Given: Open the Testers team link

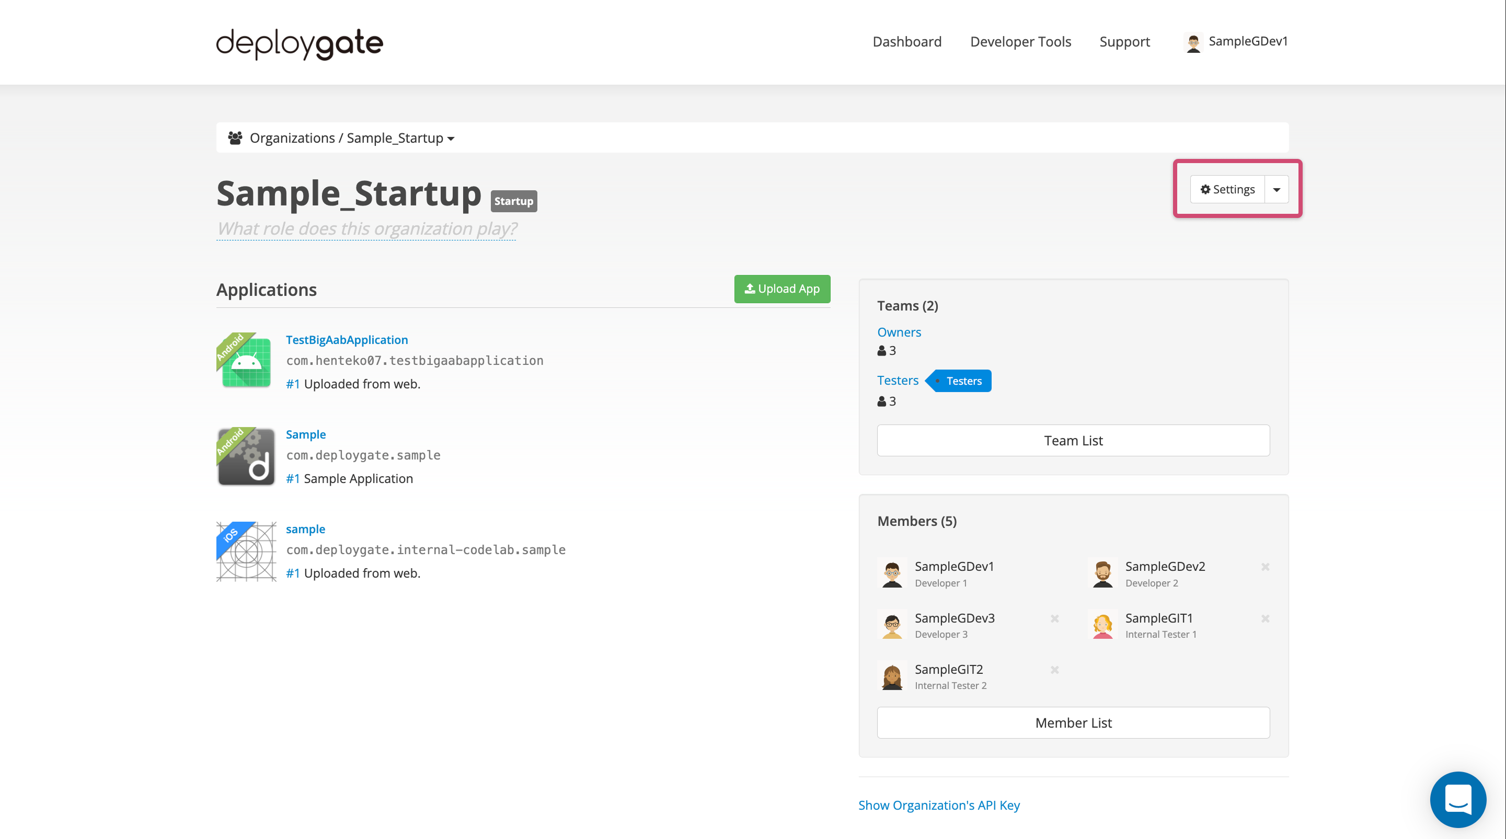Looking at the screenshot, I should (898, 380).
